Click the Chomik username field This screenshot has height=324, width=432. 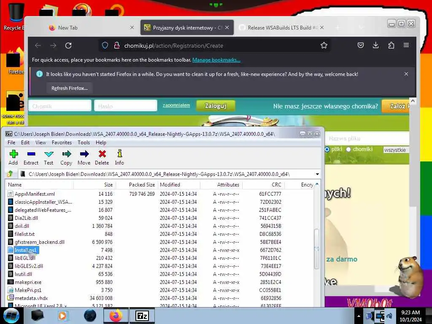click(60, 106)
